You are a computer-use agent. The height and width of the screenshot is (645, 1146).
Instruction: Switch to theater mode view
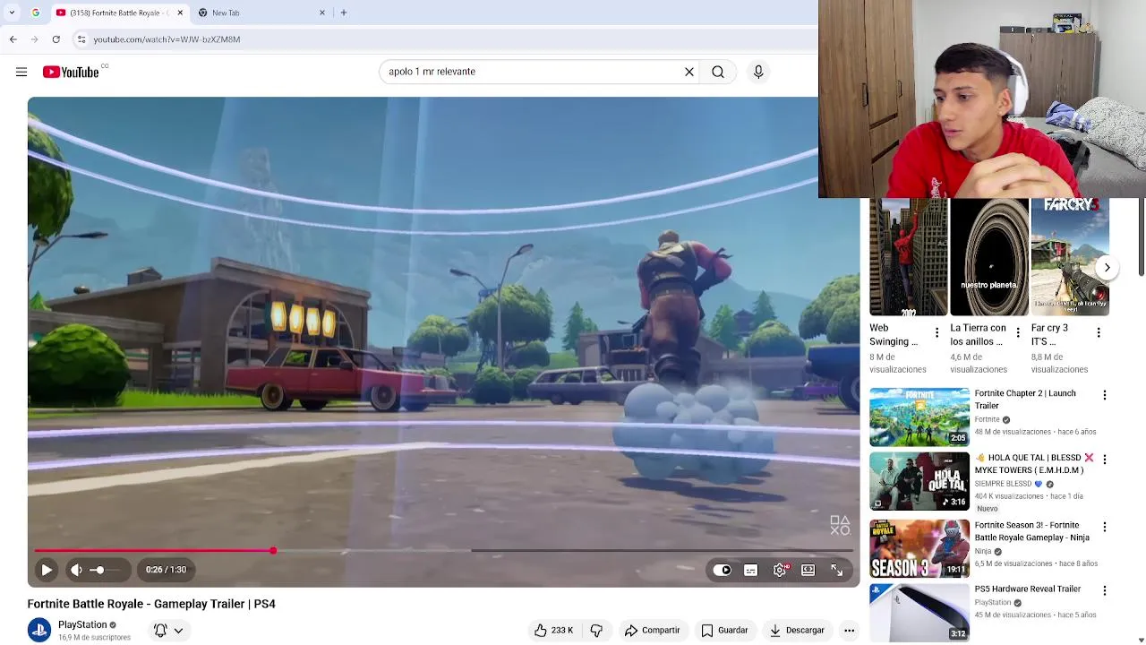tap(808, 570)
